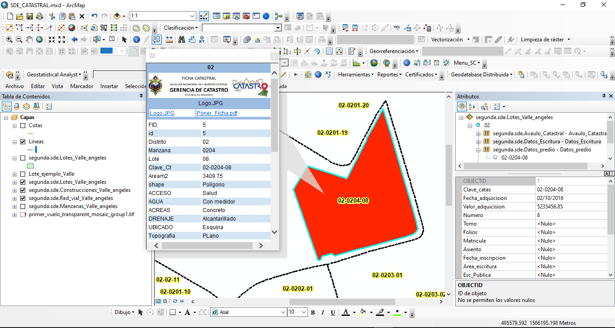Toggle bold text formatting
The image size is (615, 328).
[313, 312]
